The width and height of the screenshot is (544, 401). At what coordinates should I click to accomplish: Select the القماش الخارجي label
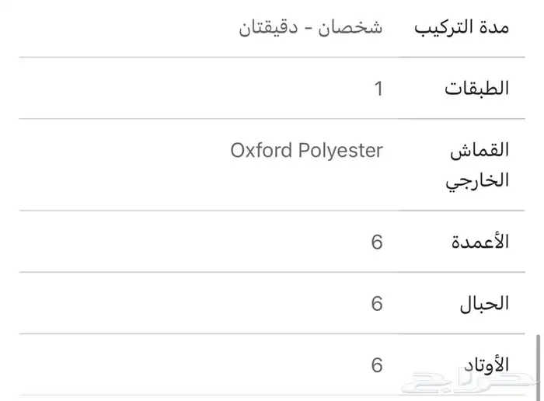tap(477, 165)
